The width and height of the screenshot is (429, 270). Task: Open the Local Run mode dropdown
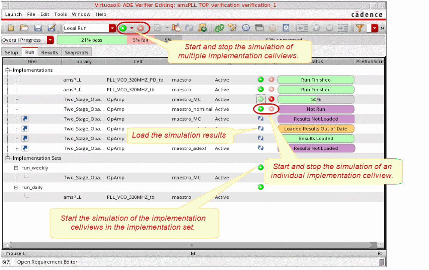point(112,28)
